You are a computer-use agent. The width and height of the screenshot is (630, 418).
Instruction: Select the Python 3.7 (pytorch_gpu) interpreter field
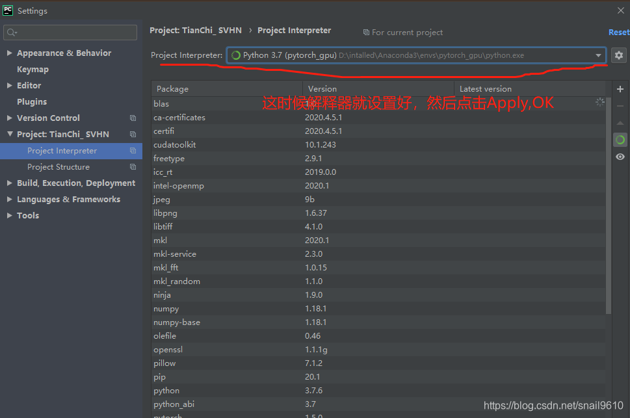click(x=416, y=55)
